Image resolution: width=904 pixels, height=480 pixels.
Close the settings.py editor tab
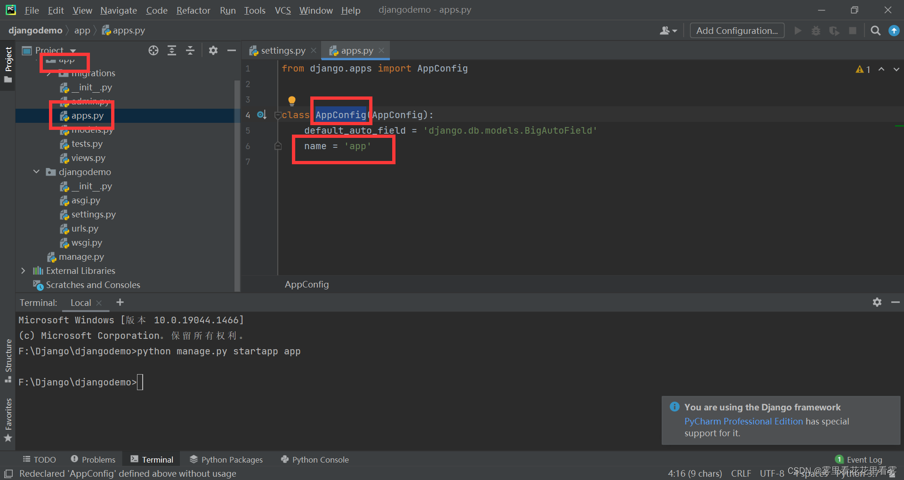point(314,50)
